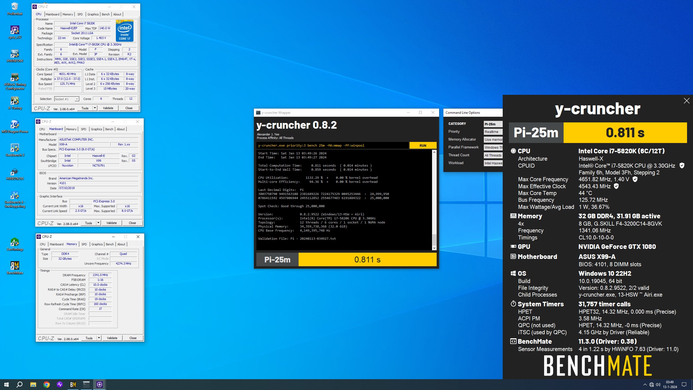Open CATEGORY Pi-25m dropdown
This screenshot has height=390, width=693.
coord(493,124)
